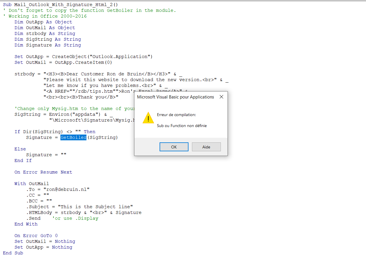The width and height of the screenshot is (366, 259).
Task: Click the highlighted GetBoiler function name
Action: tap(73, 137)
